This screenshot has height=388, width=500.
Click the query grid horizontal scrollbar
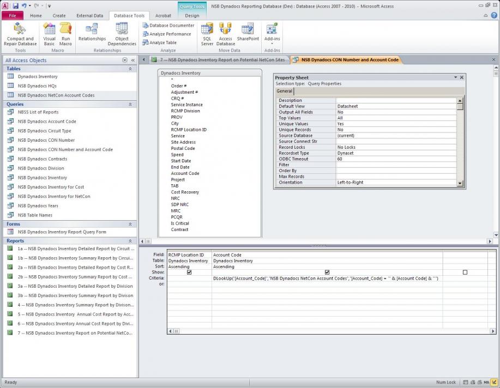pos(327,331)
